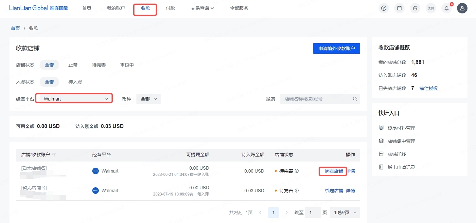Open the user profile avatar icon
The height and width of the screenshot is (223, 476).
pos(462,8)
